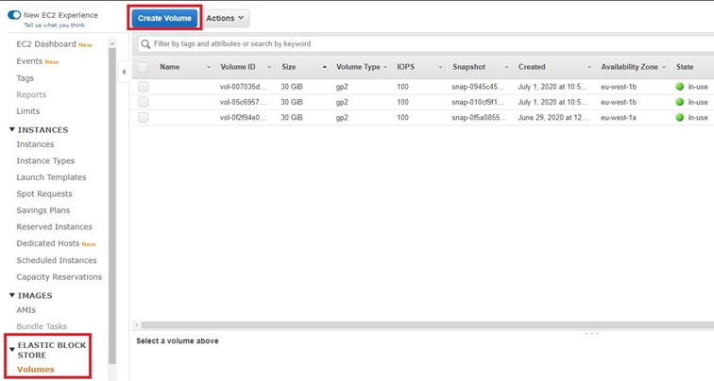Collapse the INSTANCES section triangle
This screenshot has height=381, width=714.
click(12, 129)
